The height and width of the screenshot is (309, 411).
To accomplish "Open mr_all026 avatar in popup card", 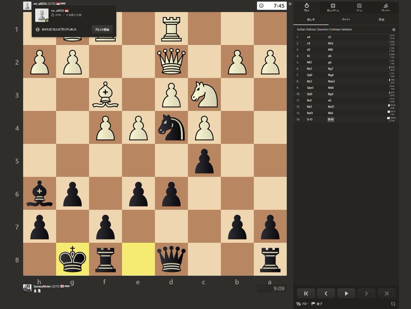I will point(42,15).
